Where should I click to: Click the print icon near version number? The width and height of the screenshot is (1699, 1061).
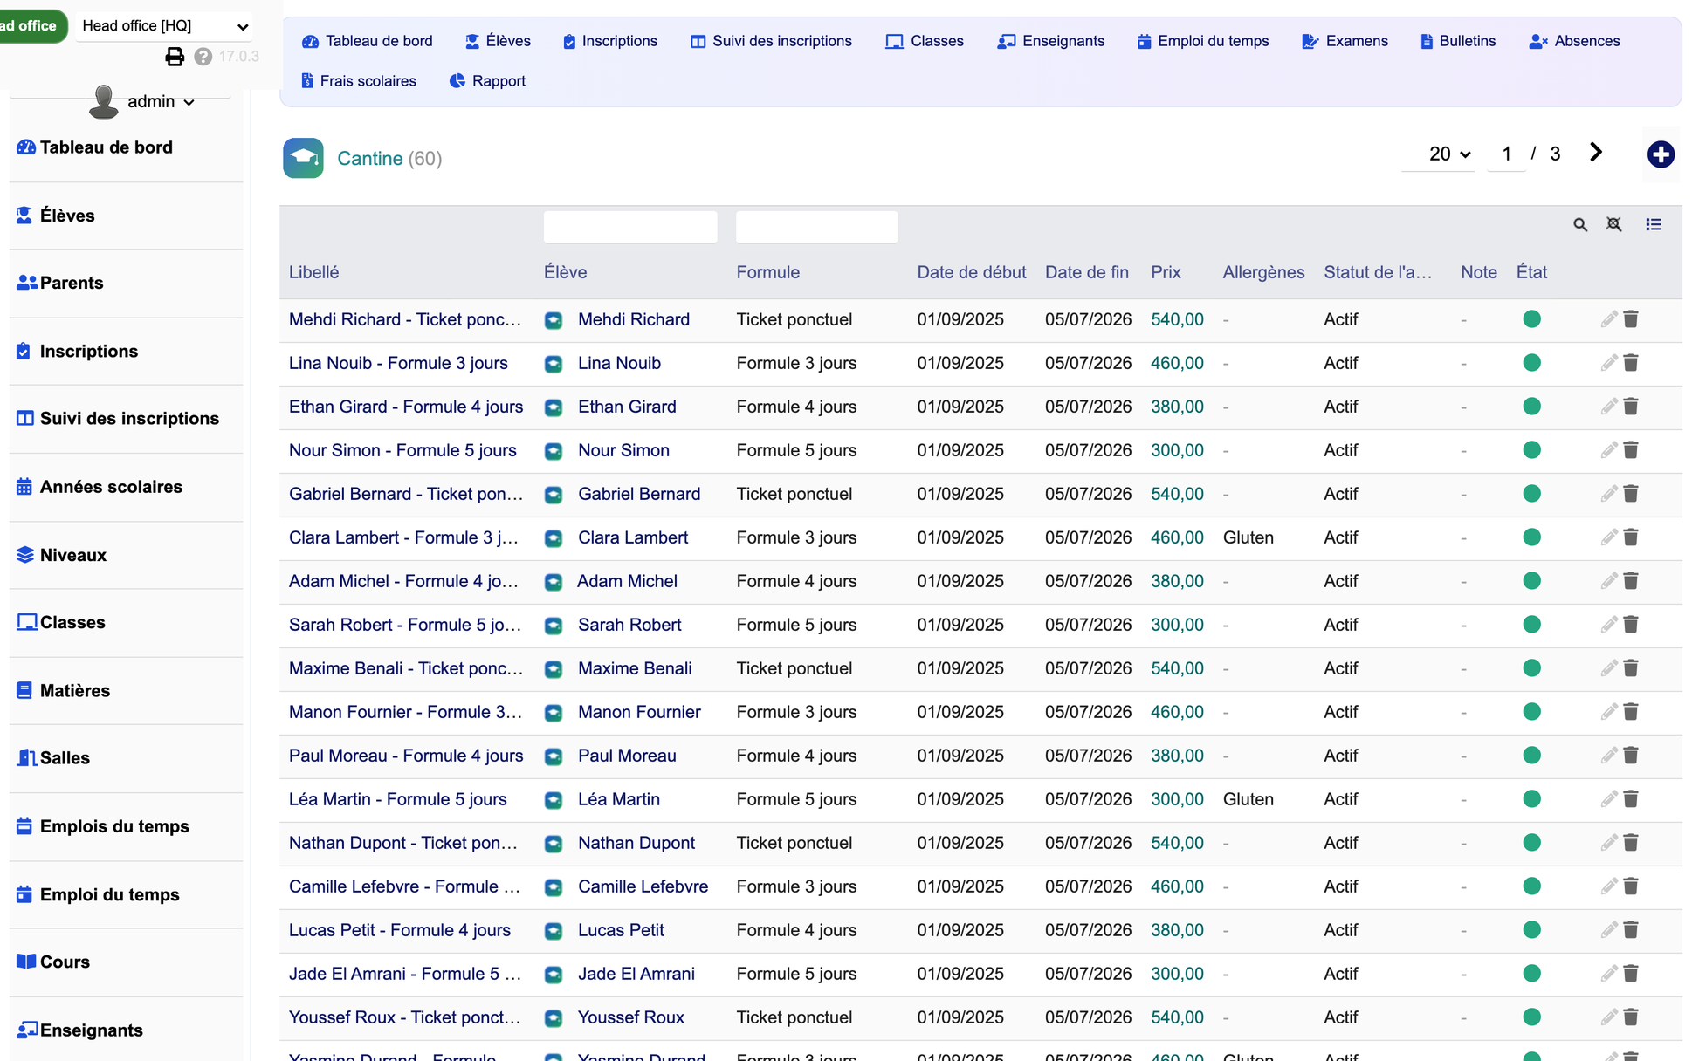[x=175, y=57]
